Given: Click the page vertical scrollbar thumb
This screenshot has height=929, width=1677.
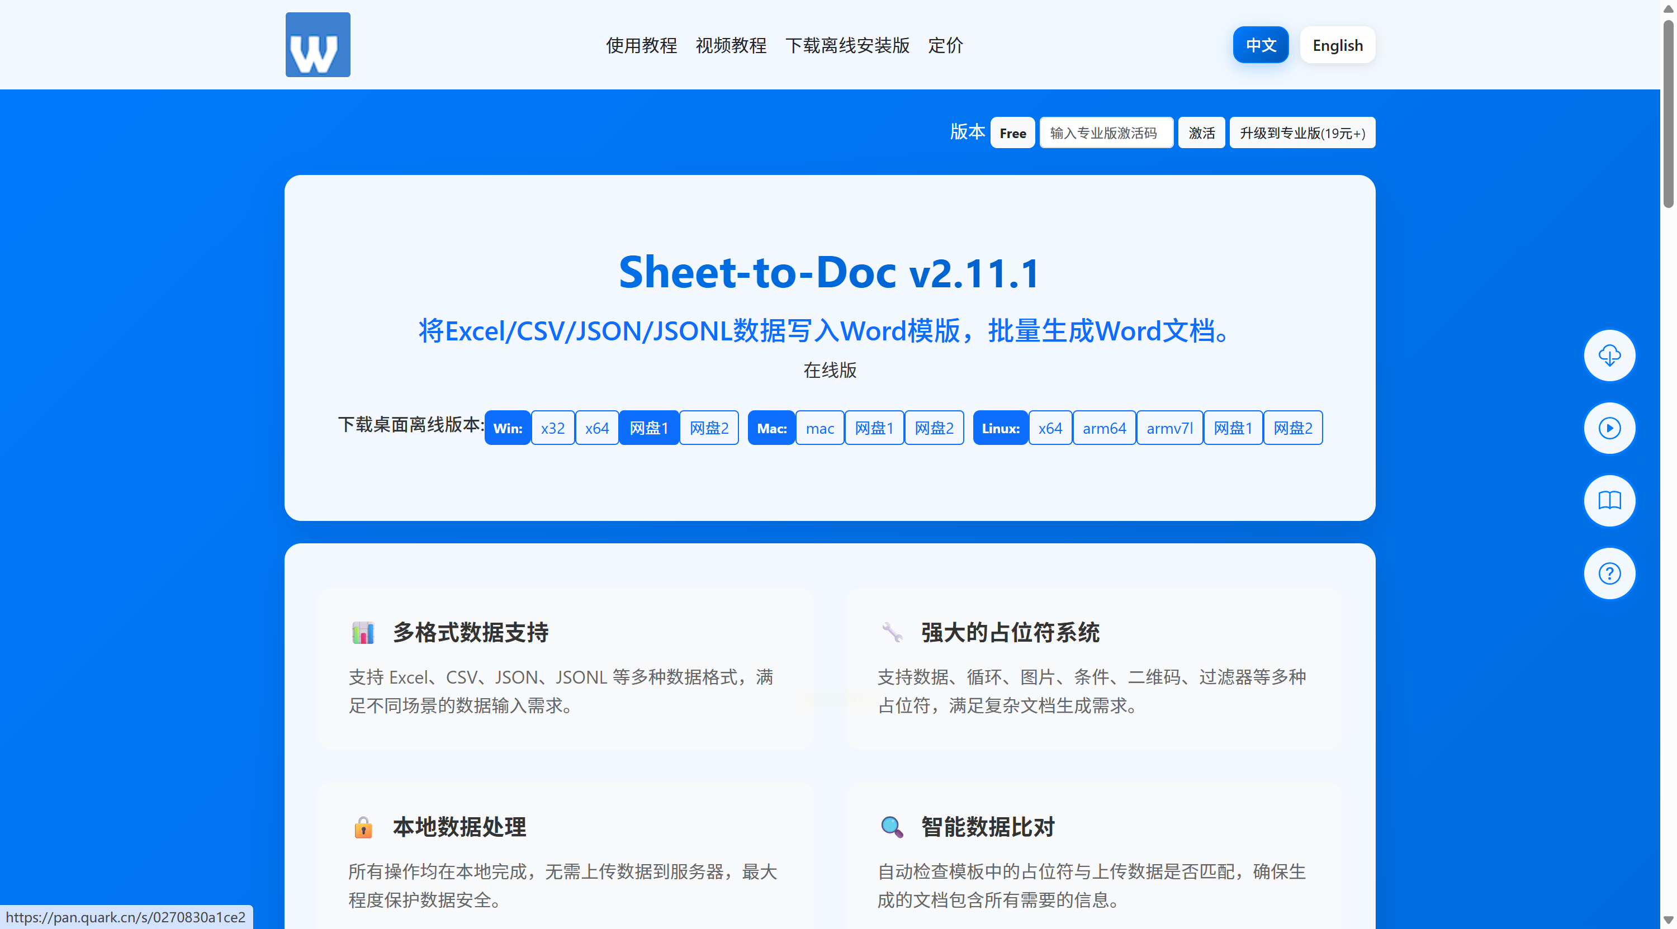Looking at the screenshot, I should tap(1668, 114).
